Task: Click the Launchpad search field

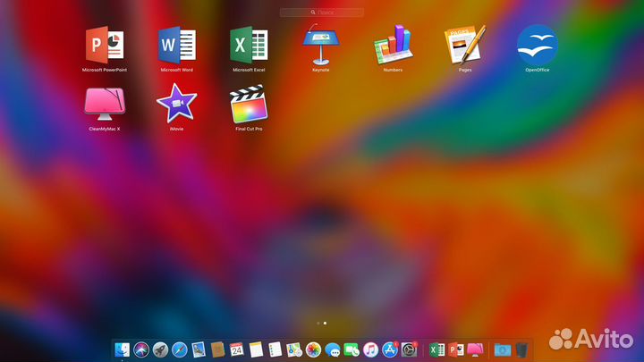Action: click(322, 13)
